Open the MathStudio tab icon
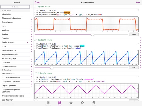This screenshot has height=106, width=142. pos(48,103)
